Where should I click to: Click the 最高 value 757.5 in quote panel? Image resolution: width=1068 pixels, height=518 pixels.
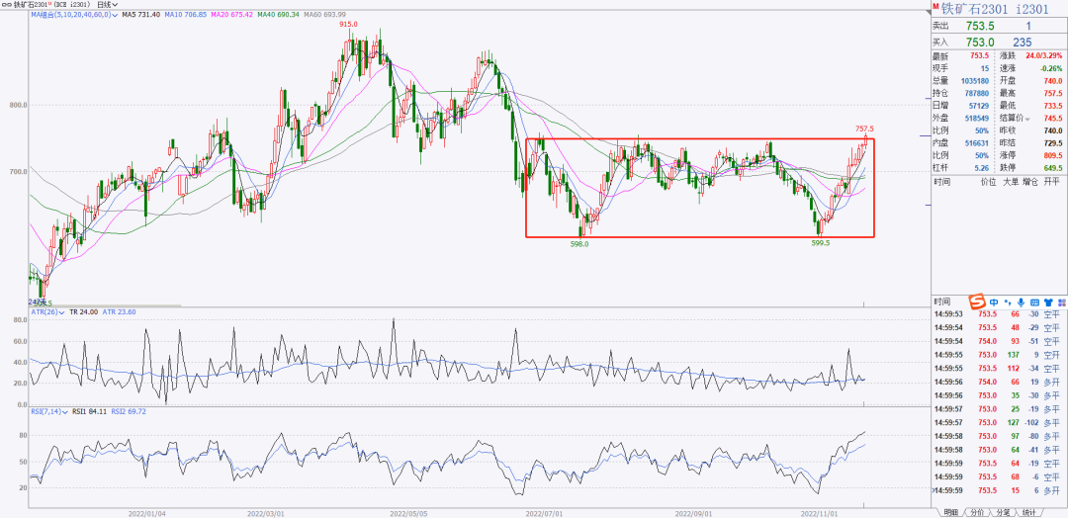click(1053, 93)
